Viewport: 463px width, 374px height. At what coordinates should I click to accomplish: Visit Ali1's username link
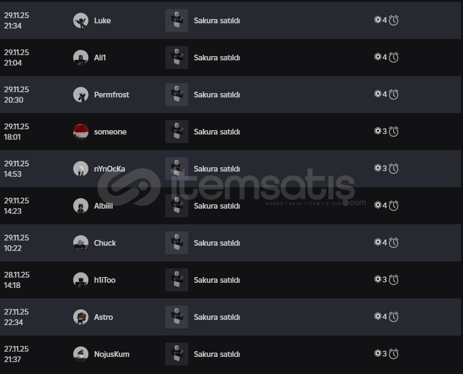pos(100,58)
